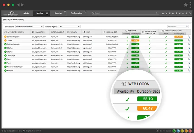
Task: Click the red critical alert icon in footer
Action: tap(190, 131)
